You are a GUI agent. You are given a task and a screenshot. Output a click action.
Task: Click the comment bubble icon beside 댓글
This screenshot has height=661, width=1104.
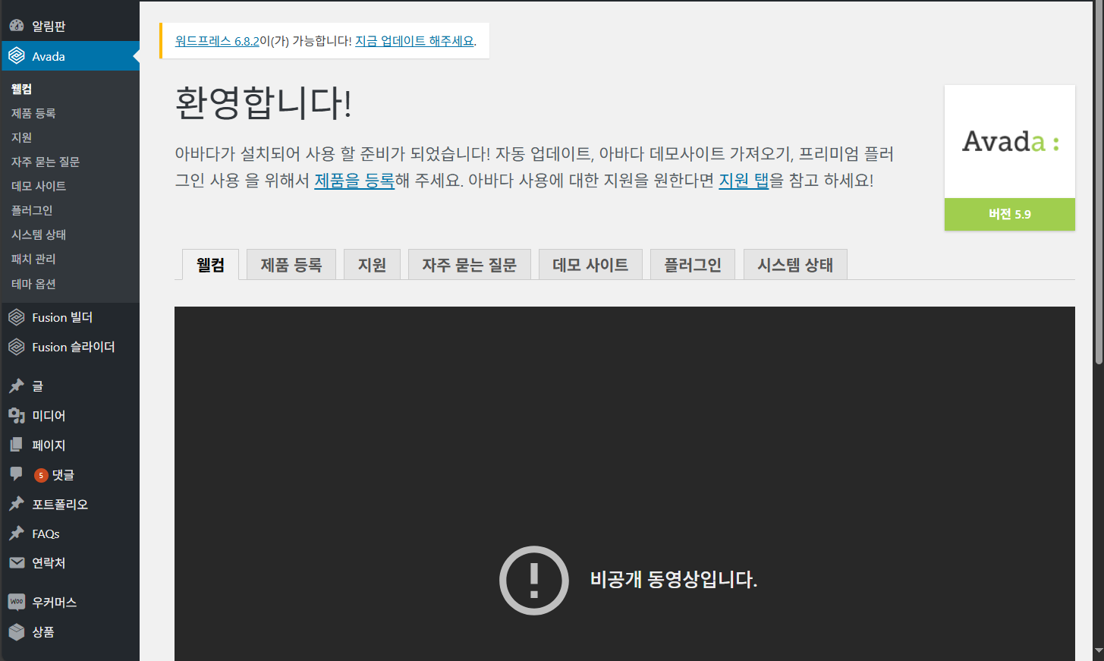tap(17, 474)
